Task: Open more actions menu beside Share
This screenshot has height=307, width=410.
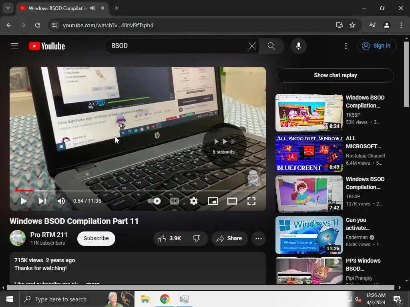Action: pyautogui.click(x=259, y=238)
